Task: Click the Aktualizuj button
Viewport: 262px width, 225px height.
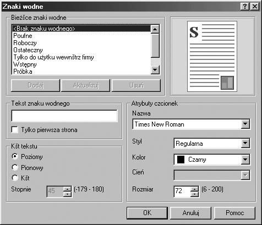Action: [x=86, y=85]
